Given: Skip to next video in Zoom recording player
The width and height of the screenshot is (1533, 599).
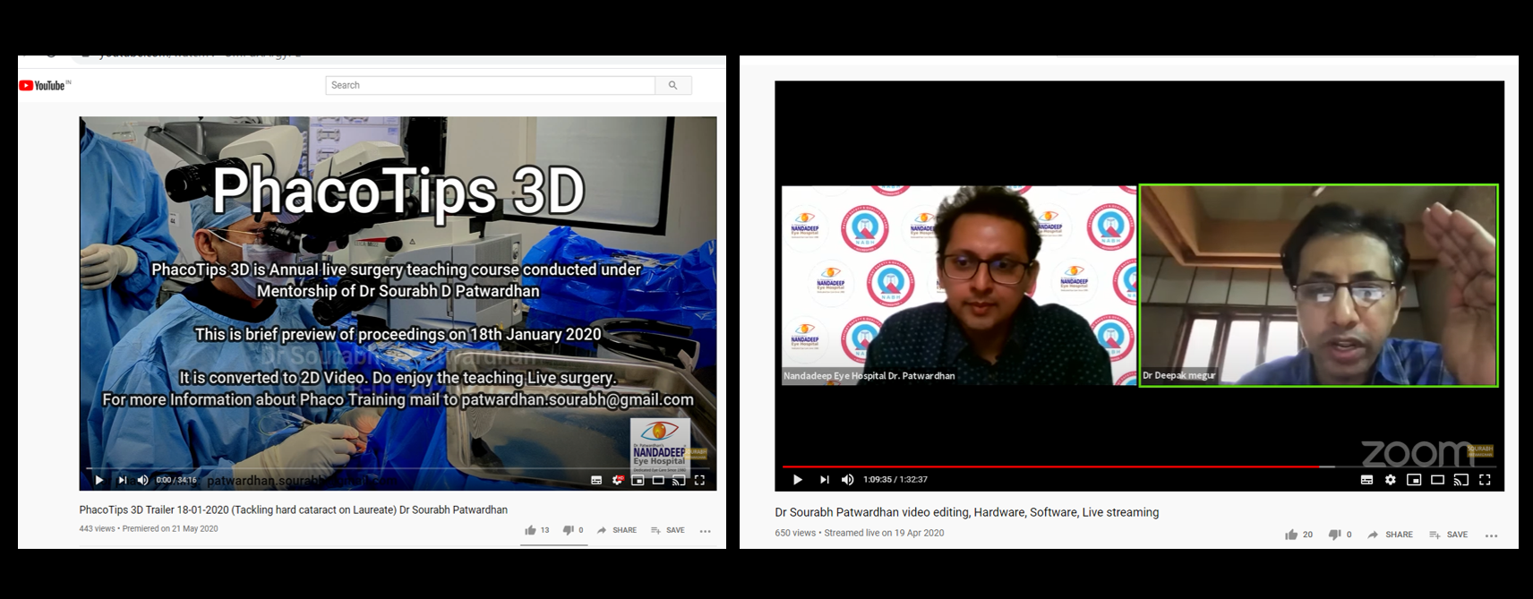Looking at the screenshot, I should [x=824, y=480].
